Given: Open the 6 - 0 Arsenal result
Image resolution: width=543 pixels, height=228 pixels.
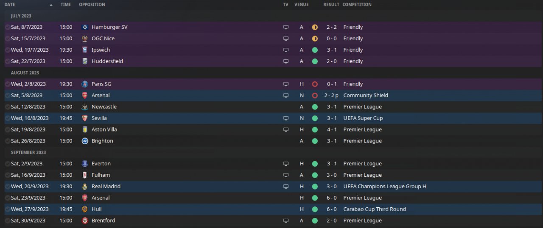Looking at the screenshot, I should click(x=332, y=198).
